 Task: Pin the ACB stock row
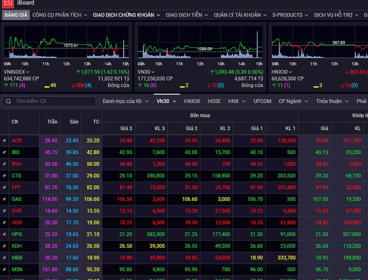coord(4,140)
